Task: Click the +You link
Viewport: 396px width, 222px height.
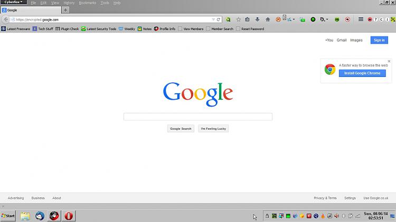Action: pos(329,40)
